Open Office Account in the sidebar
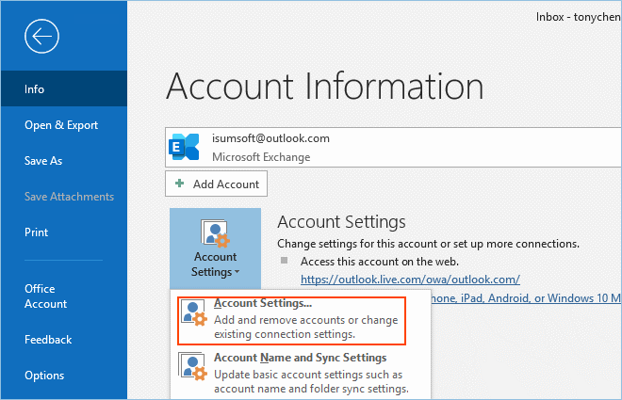This screenshot has height=400, width=622. point(46,296)
